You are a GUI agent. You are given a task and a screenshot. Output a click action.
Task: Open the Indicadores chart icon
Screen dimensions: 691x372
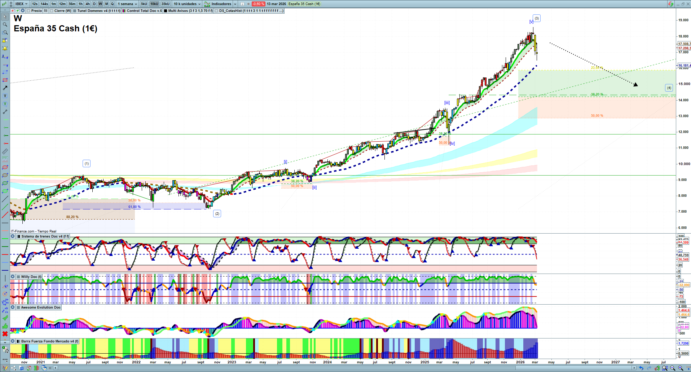pyautogui.click(x=207, y=4)
